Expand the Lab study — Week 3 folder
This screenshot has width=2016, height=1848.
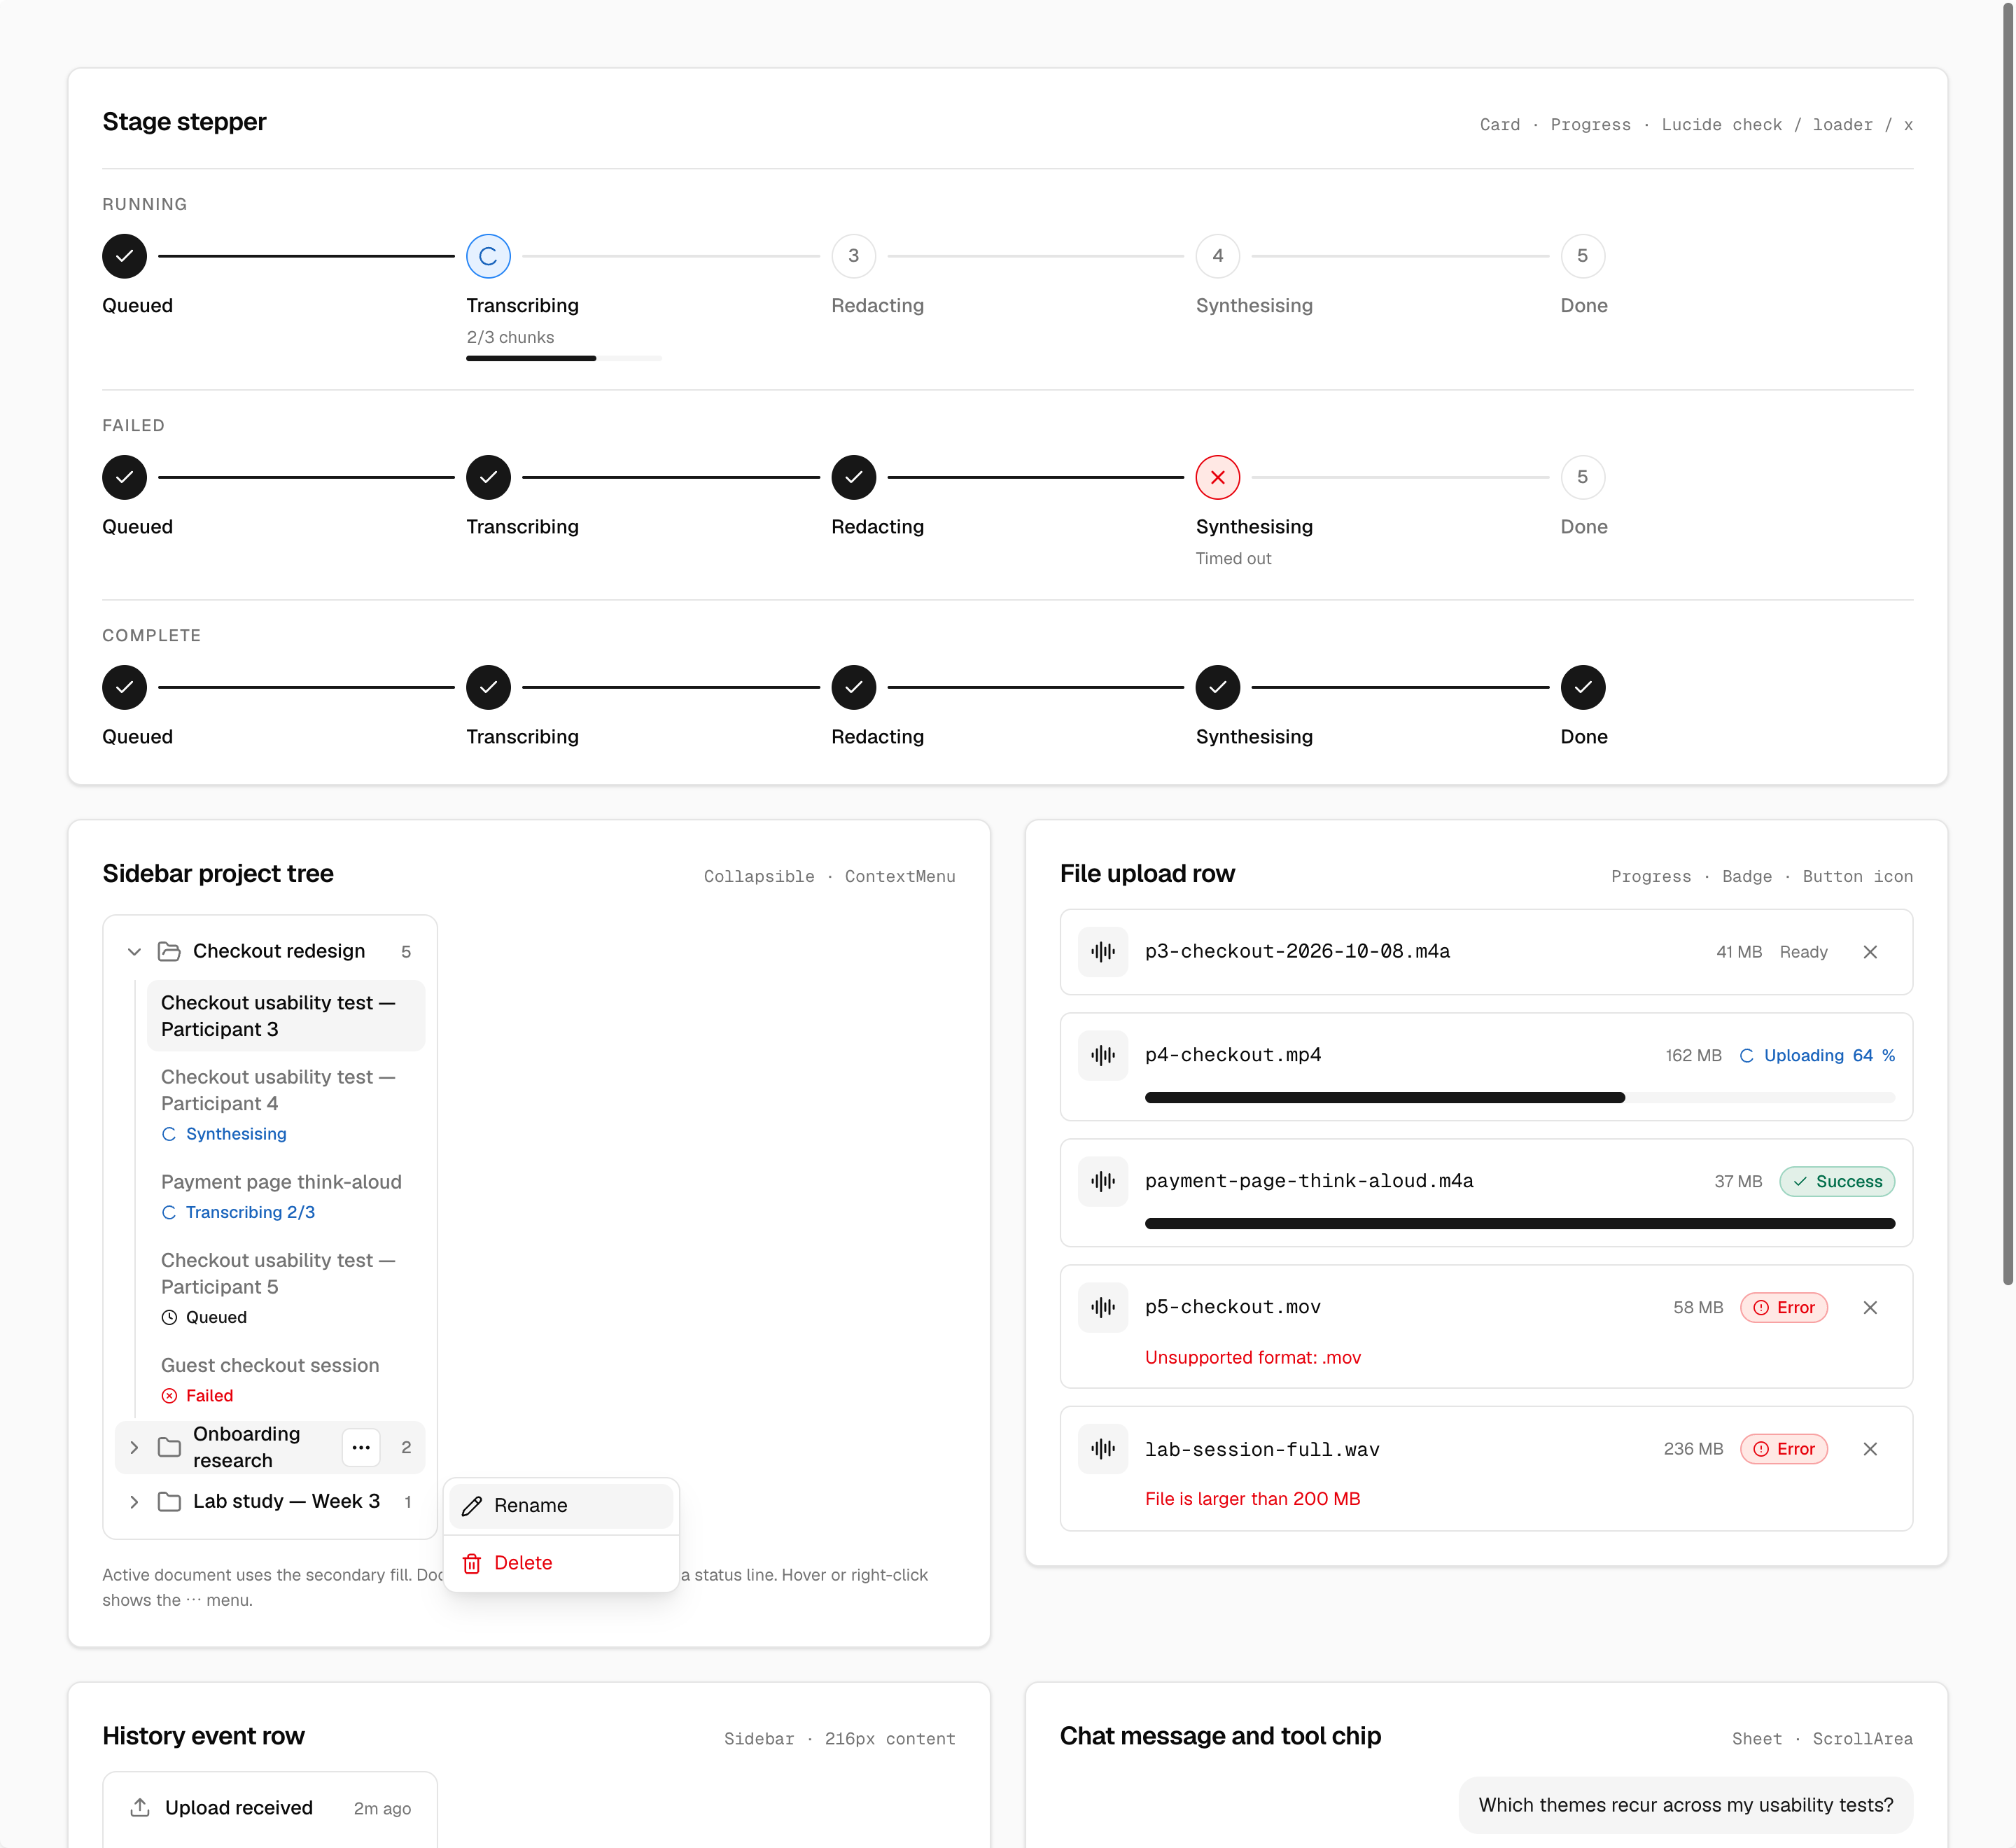click(134, 1502)
